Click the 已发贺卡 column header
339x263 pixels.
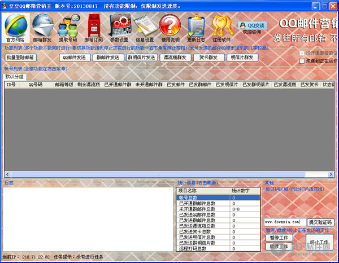coord(310,85)
